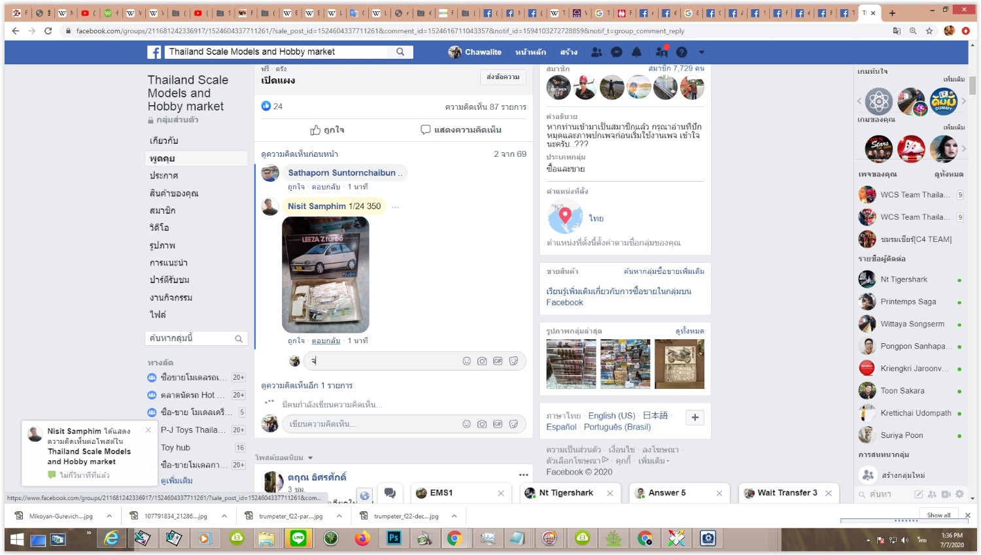This screenshot has width=981, height=555.
Task: Open the EMS1 chat tab
Action: (x=441, y=493)
